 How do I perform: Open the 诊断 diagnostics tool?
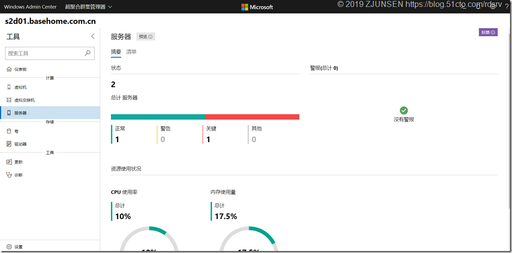pyautogui.click(x=50, y=175)
